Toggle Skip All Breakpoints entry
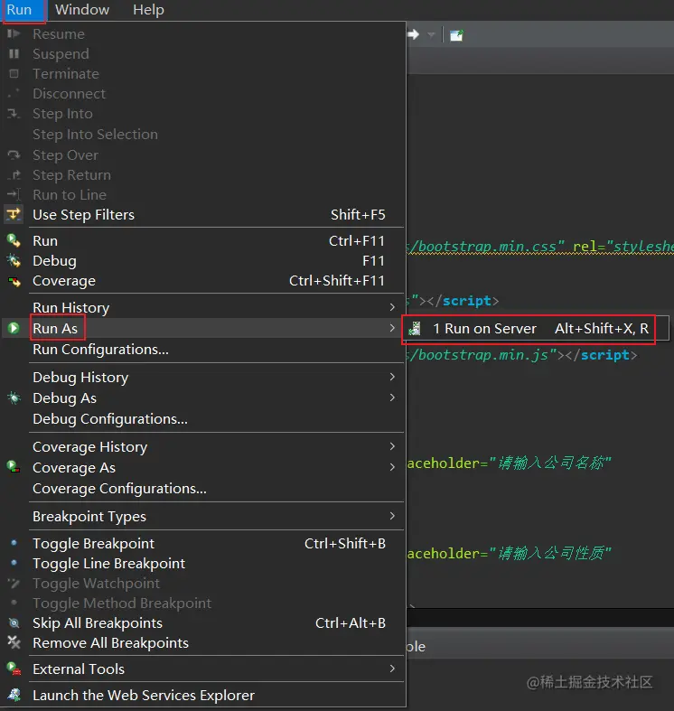The width and height of the screenshot is (674, 711). 204,623
